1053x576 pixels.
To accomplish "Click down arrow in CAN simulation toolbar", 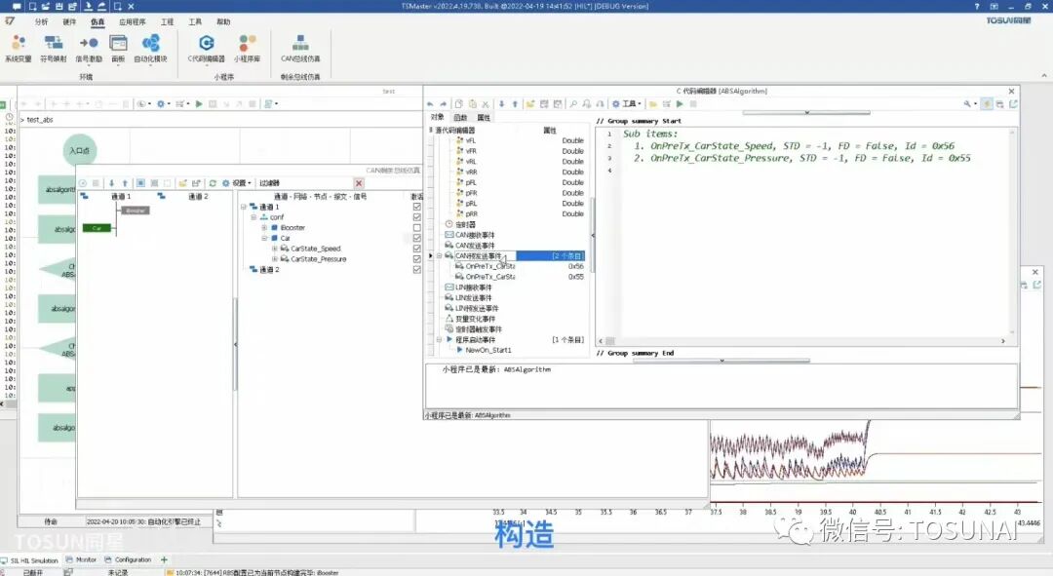I will pos(111,183).
